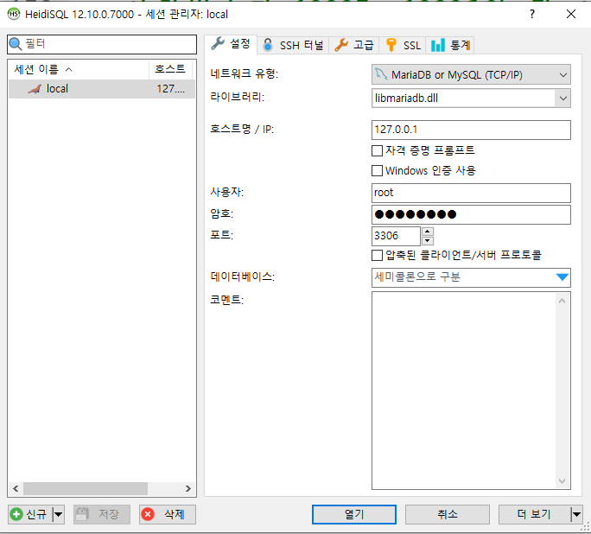Viewport: 591px width, 534px height.
Task: Click the green plus icon on 신규 button
Action: click(16, 514)
